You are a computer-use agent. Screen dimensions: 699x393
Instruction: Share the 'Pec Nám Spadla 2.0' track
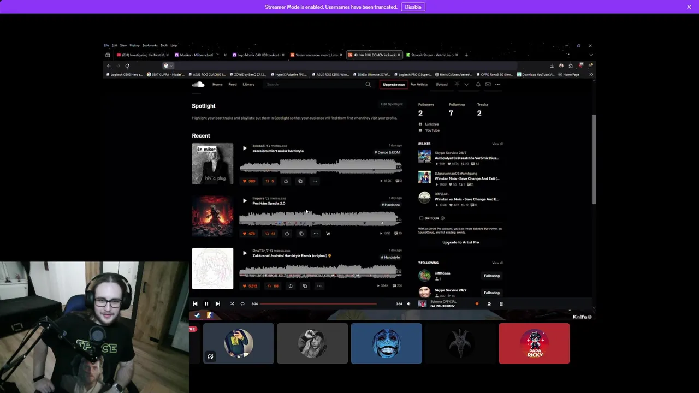tap(287, 234)
